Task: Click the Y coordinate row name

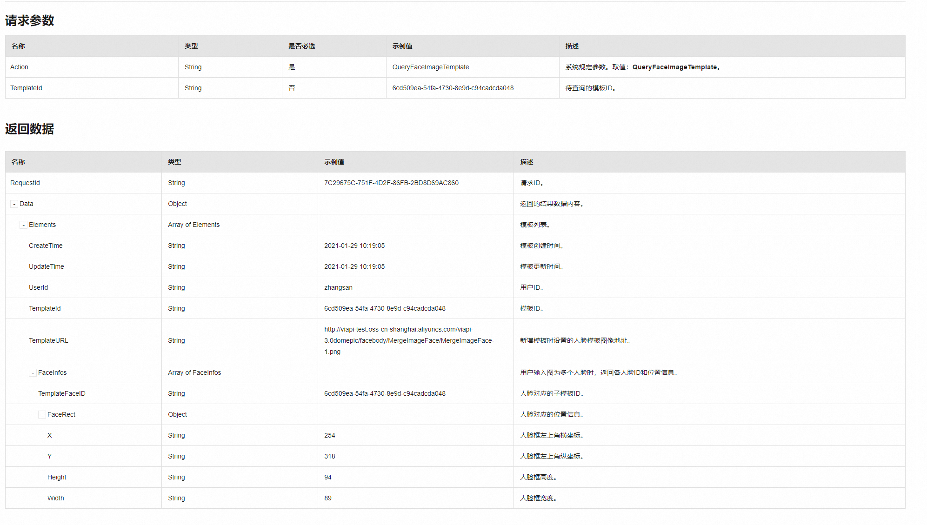Action: 50,456
